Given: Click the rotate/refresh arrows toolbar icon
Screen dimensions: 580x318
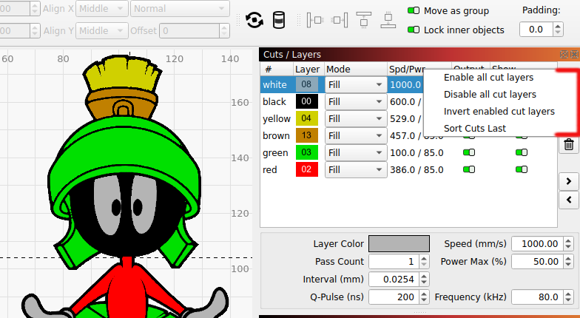Looking at the screenshot, I should pyautogui.click(x=254, y=20).
